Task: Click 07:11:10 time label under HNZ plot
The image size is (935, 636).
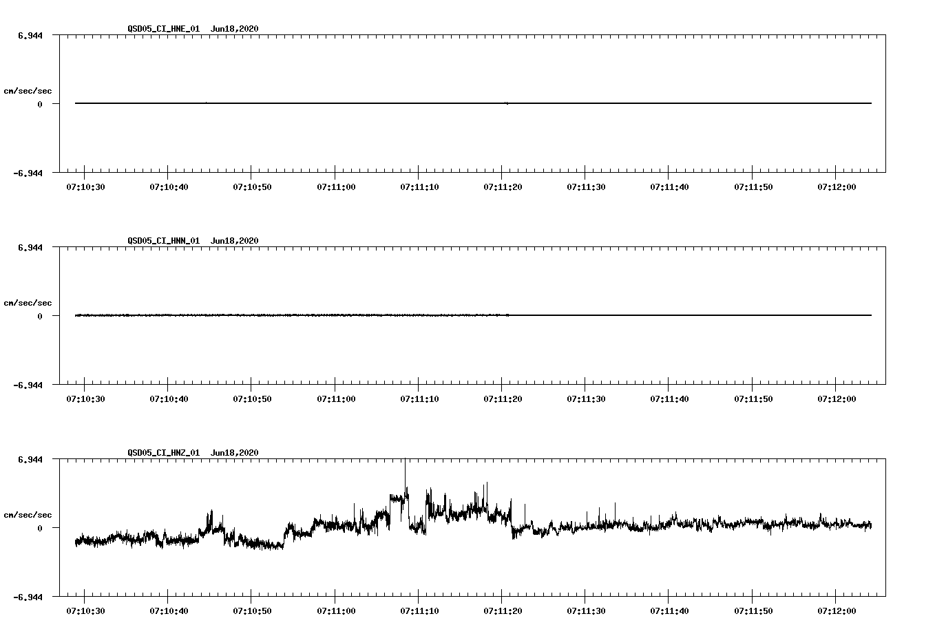Action: coord(419,611)
